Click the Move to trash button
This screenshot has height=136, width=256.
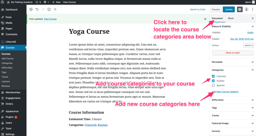(232, 53)
